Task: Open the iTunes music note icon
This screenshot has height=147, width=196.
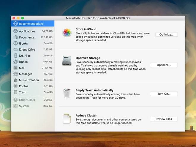Action: pyautogui.click(x=15, y=62)
